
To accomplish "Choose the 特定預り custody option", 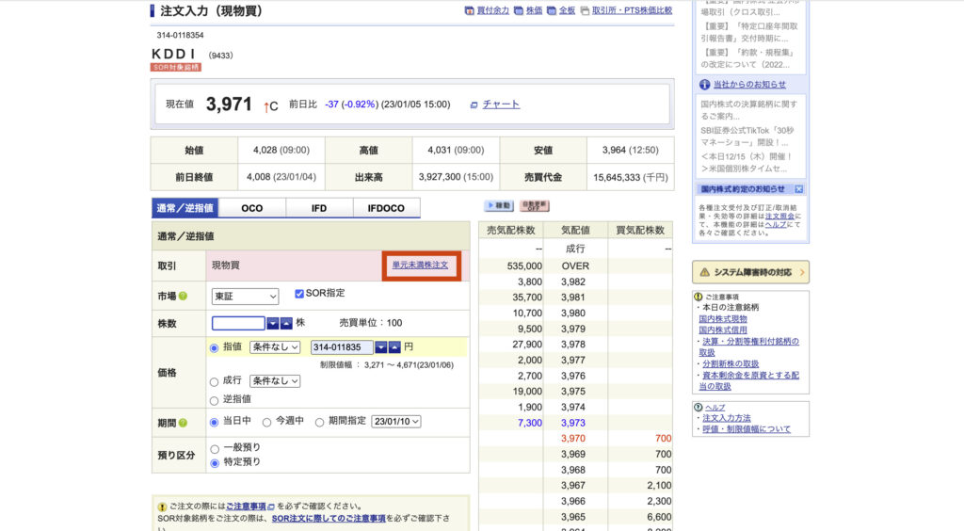I will click(x=215, y=463).
